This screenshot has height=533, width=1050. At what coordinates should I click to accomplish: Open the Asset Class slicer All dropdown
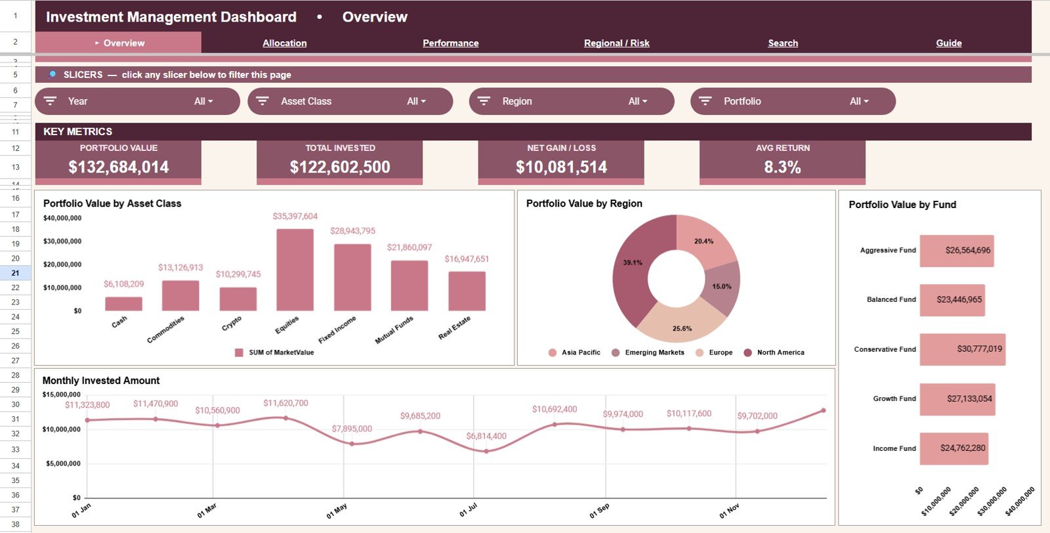point(416,101)
